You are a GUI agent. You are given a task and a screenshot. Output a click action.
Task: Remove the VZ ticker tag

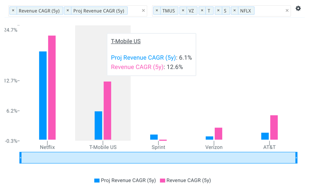(x=183, y=10)
